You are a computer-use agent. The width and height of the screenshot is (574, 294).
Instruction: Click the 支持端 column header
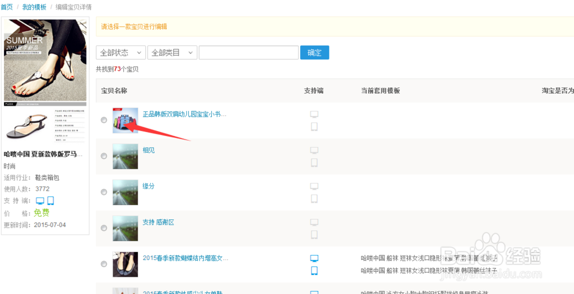pos(314,90)
